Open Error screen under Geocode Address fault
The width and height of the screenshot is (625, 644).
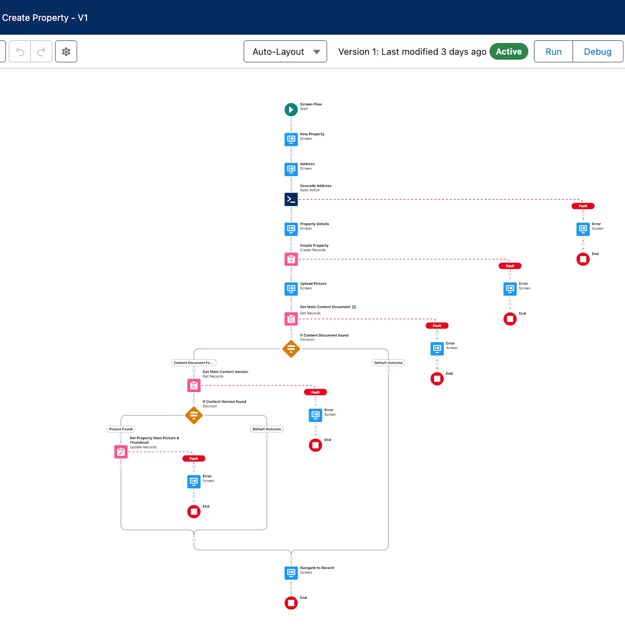(583, 229)
